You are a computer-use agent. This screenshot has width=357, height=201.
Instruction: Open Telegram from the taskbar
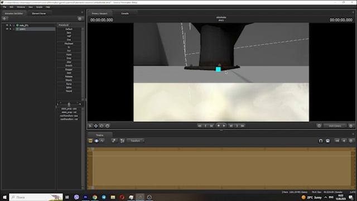pos(104,197)
